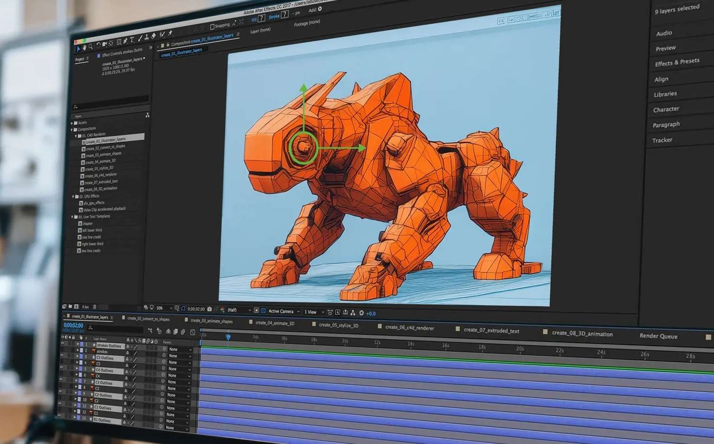
Task: Open the Active Camera dropdown
Action: pyautogui.click(x=284, y=311)
